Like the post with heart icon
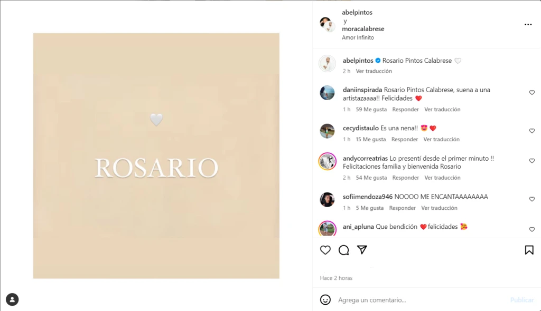Image resolution: width=541 pixels, height=311 pixels. [x=325, y=250]
